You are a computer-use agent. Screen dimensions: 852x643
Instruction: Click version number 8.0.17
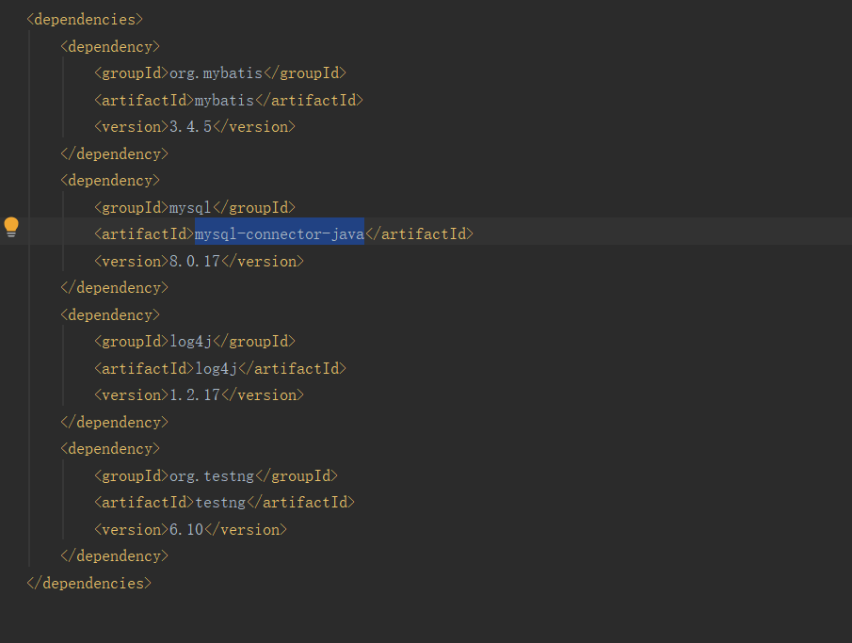pos(194,261)
